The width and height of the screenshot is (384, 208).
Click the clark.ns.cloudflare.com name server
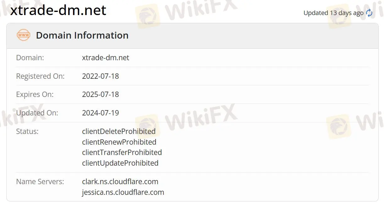[120, 182]
